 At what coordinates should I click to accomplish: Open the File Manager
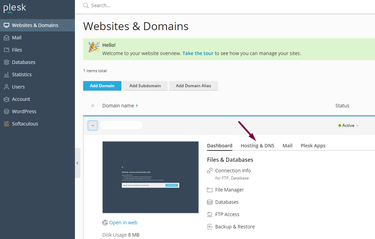(229, 189)
